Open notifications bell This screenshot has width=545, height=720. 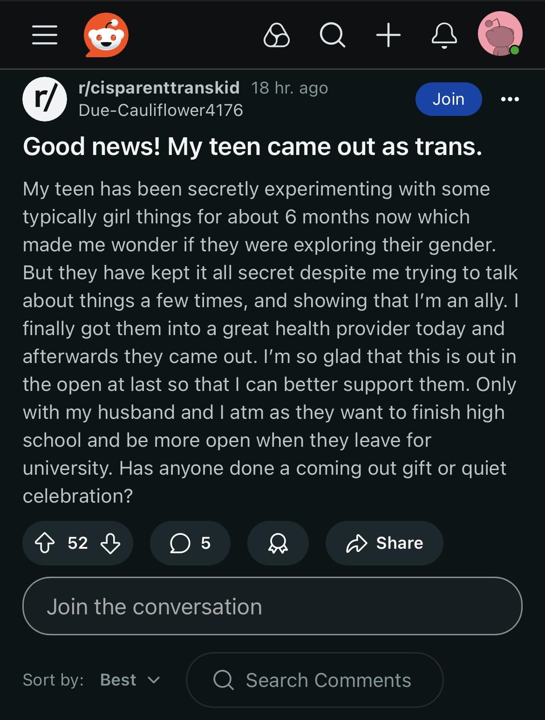pos(444,35)
